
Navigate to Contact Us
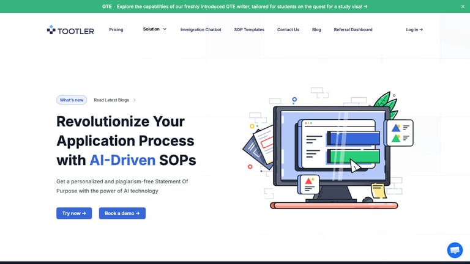288,29
